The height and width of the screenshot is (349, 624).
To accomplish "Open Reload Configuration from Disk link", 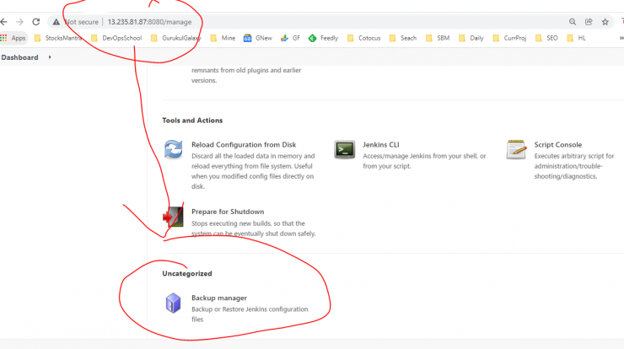I will point(244,145).
